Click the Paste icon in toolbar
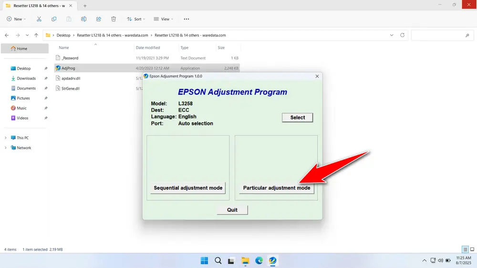The width and height of the screenshot is (477, 268). pyautogui.click(x=69, y=19)
